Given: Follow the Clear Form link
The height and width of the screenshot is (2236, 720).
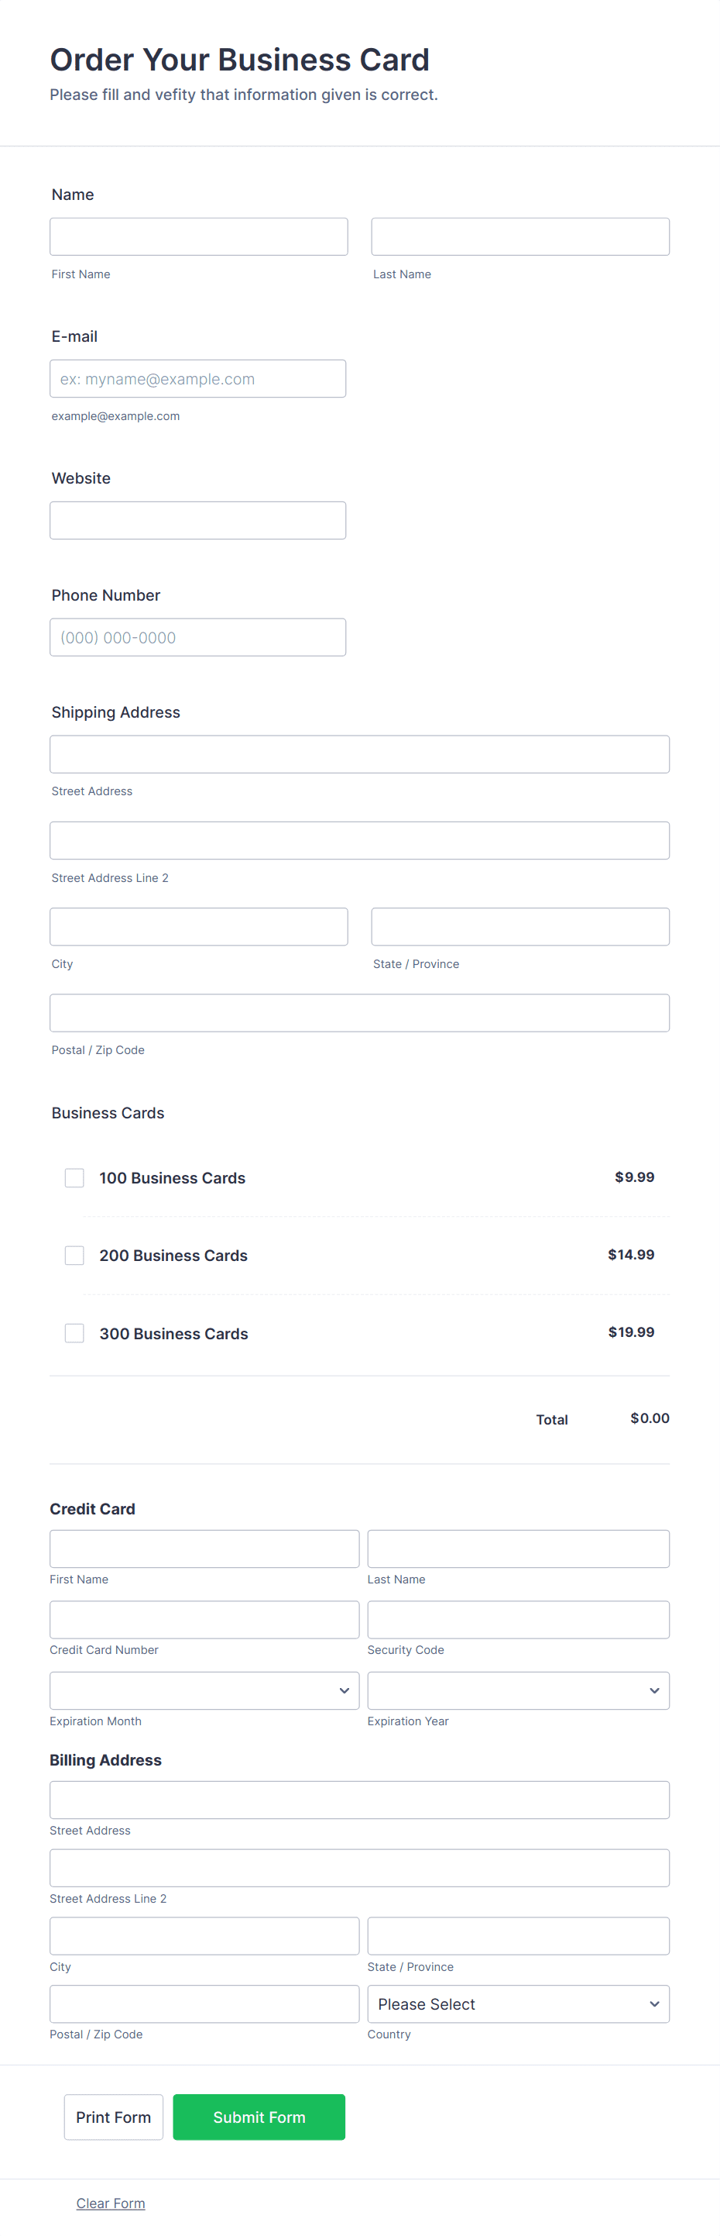Looking at the screenshot, I should [x=110, y=2203].
